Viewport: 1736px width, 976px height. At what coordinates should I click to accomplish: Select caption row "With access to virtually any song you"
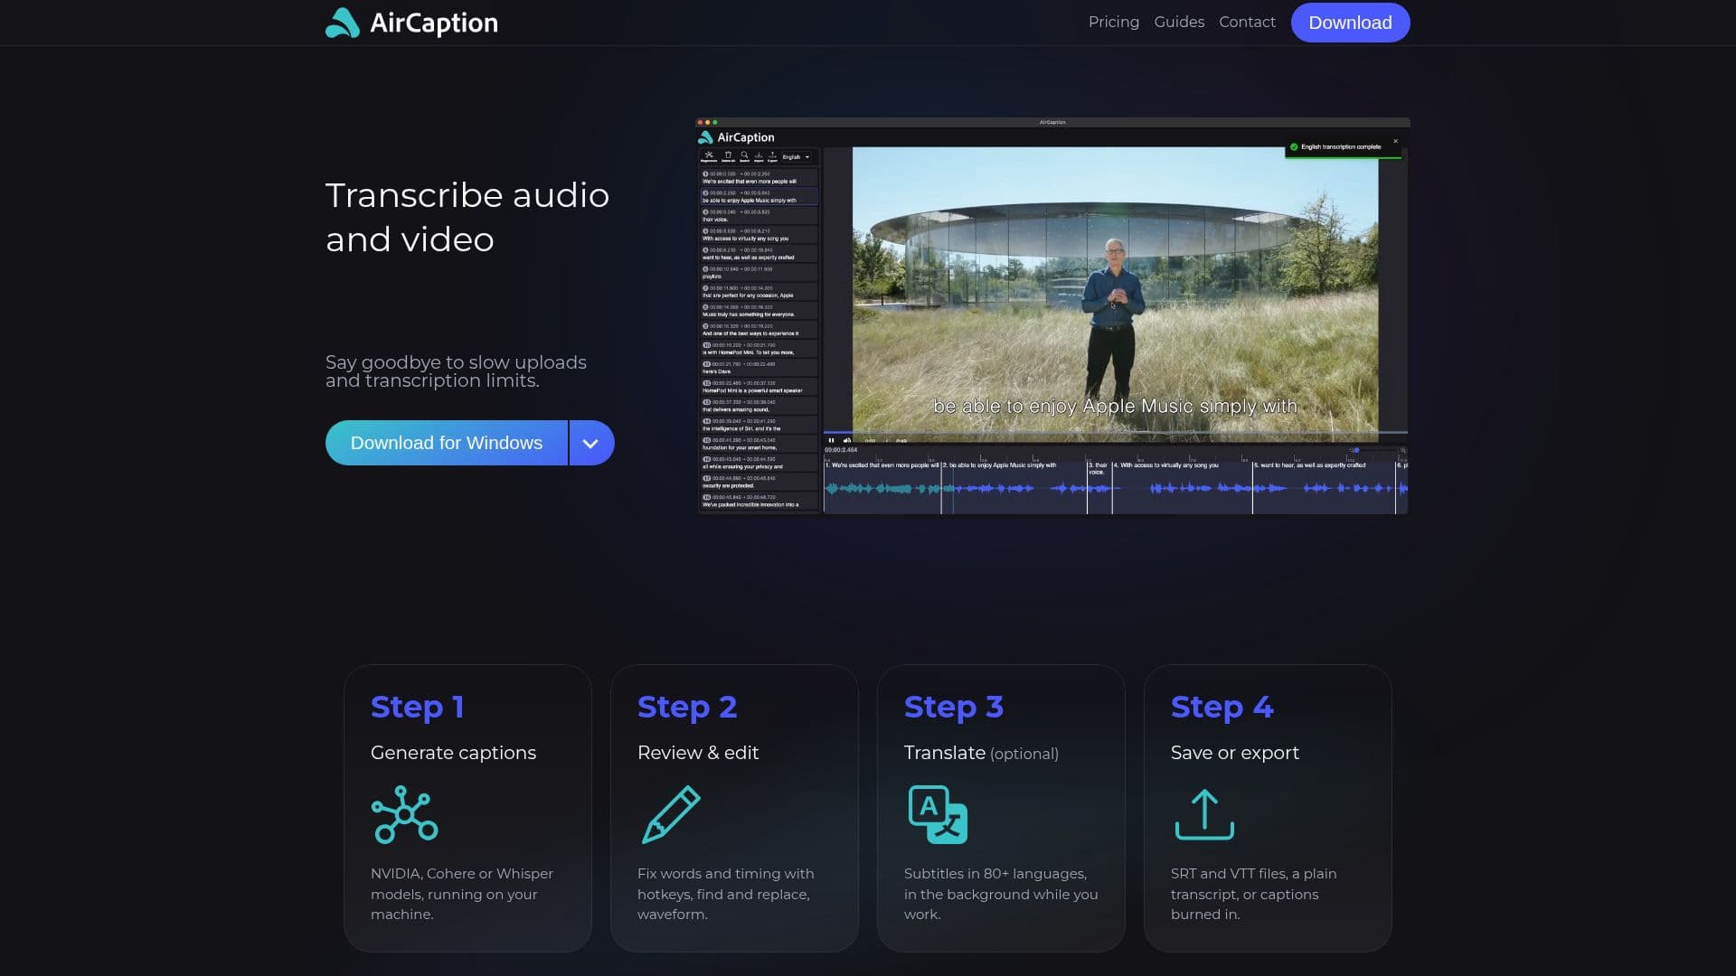pyautogui.click(x=759, y=234)
